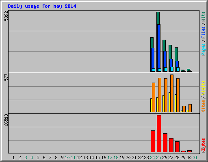Click the orange sites bar for day 24

tap(154, 97)
